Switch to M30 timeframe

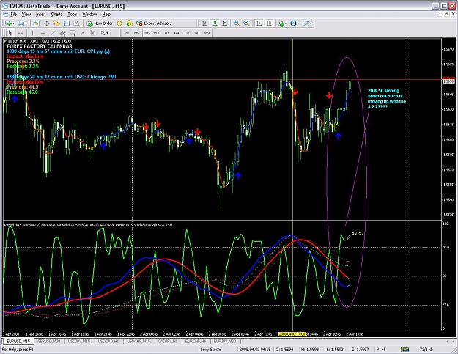pos(157,33)
